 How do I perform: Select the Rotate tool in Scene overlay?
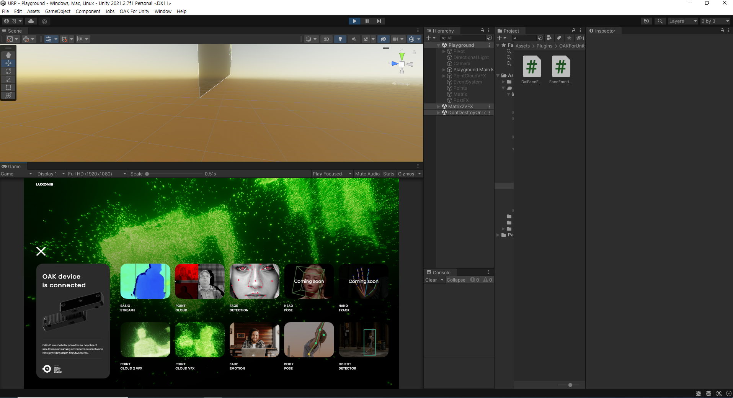(8, 71)
